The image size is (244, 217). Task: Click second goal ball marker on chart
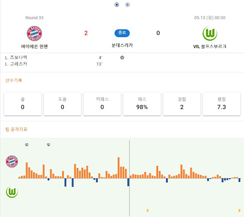[x=48, y=145]
